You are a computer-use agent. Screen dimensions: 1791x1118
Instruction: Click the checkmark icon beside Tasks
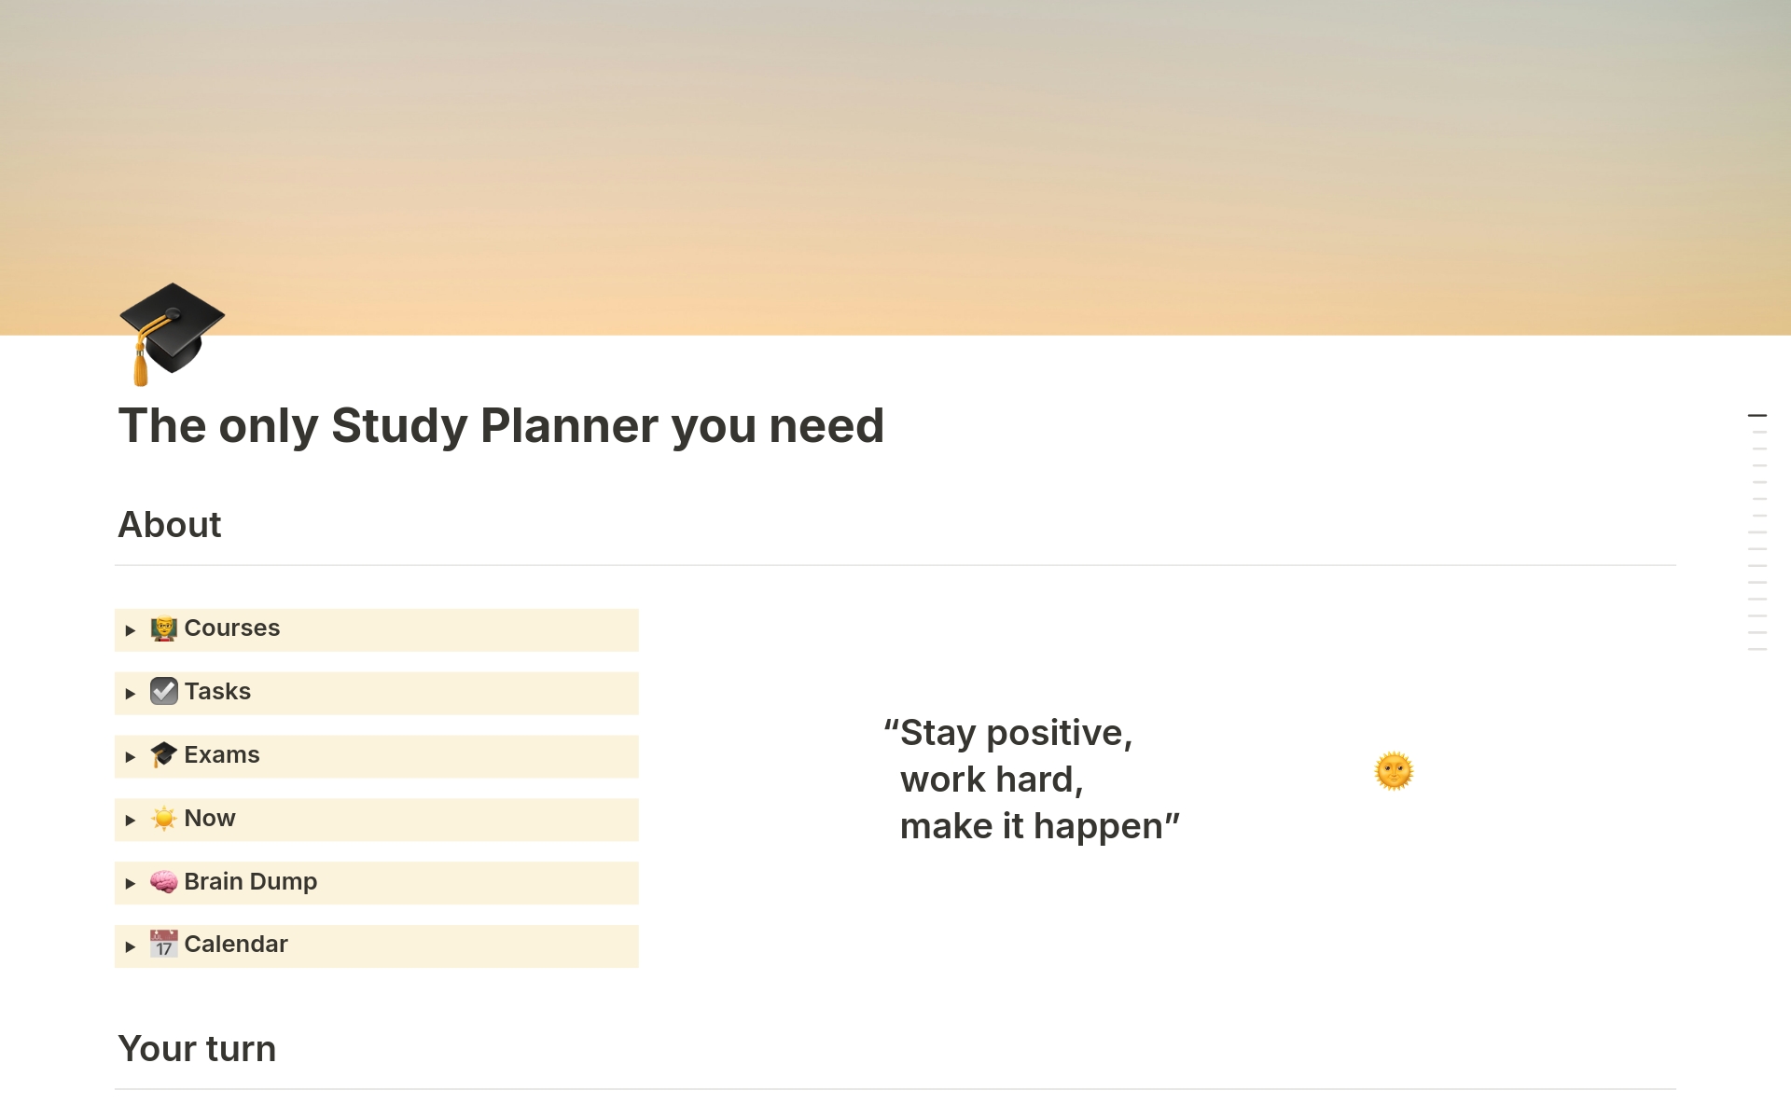[164, 692]
